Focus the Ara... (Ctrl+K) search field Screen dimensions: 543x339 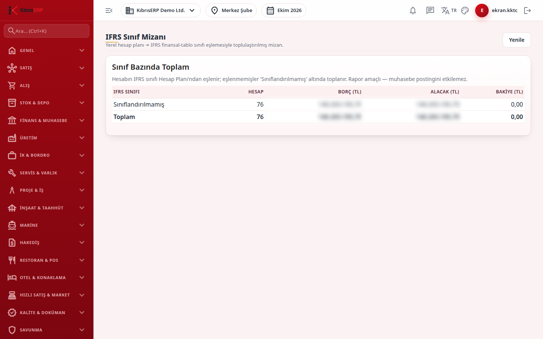(x=47, y=31)
